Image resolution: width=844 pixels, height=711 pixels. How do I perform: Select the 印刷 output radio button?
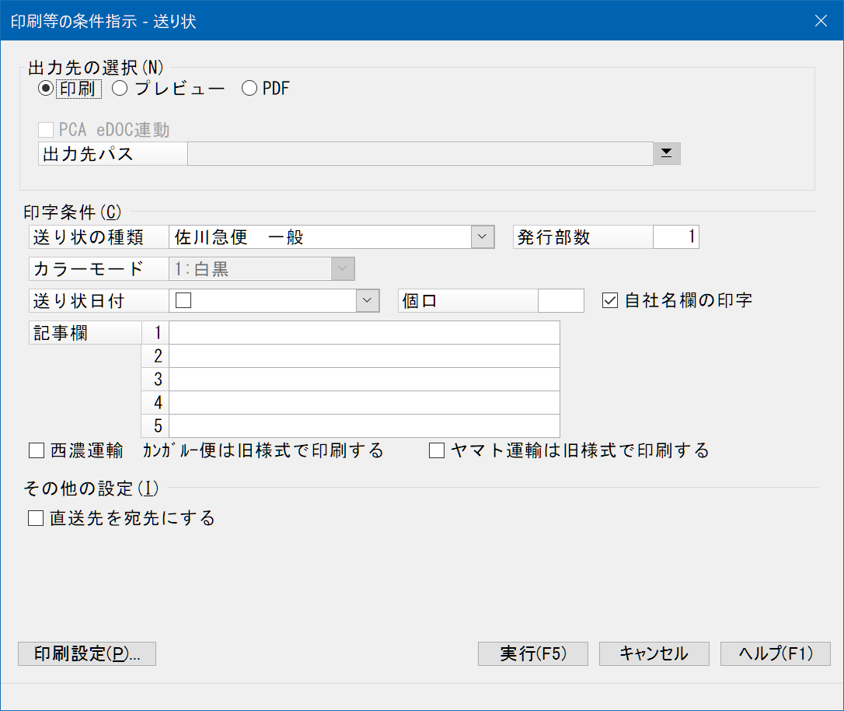[46, 89]
